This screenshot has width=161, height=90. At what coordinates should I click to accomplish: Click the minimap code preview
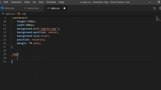coord(158,18)
